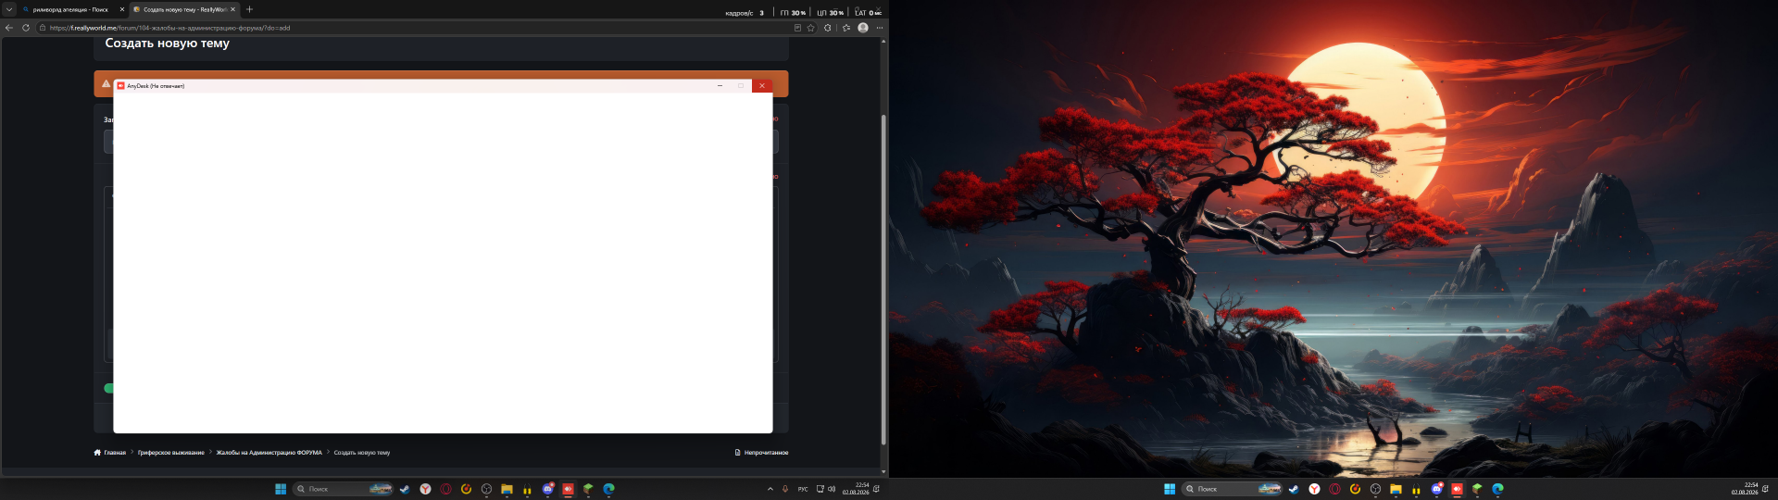Close the unresponsive AnyDesk window
Image resolution: width=1778 pixels, height=500 pixels.
point(762,85)
